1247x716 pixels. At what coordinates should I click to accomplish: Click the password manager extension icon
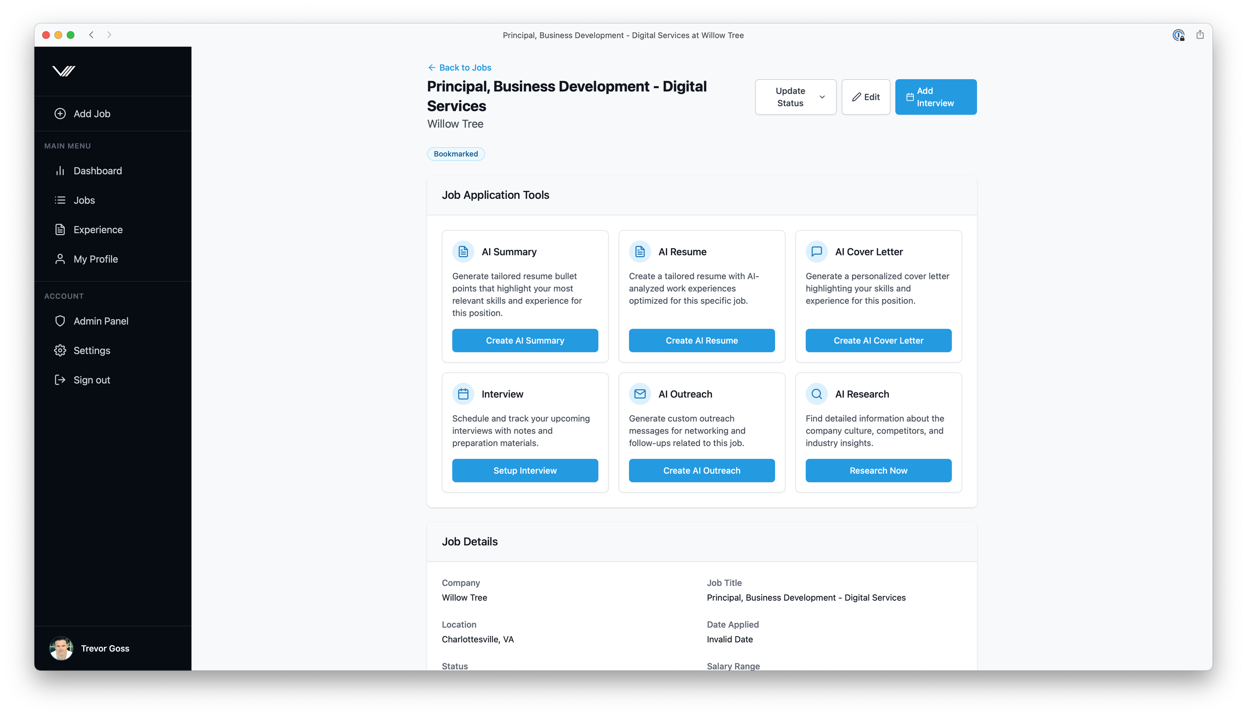[1178, 35]
